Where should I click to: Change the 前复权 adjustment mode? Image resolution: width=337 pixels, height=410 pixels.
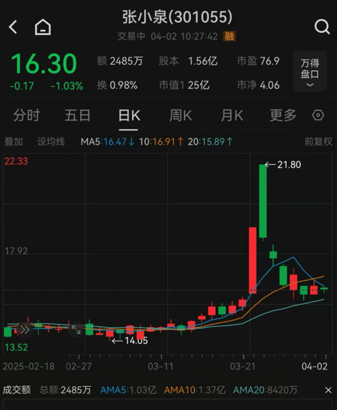click(318, 142)
